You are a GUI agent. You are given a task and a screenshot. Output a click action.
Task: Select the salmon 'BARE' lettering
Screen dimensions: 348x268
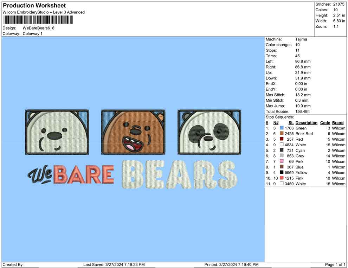pos(84,174)
